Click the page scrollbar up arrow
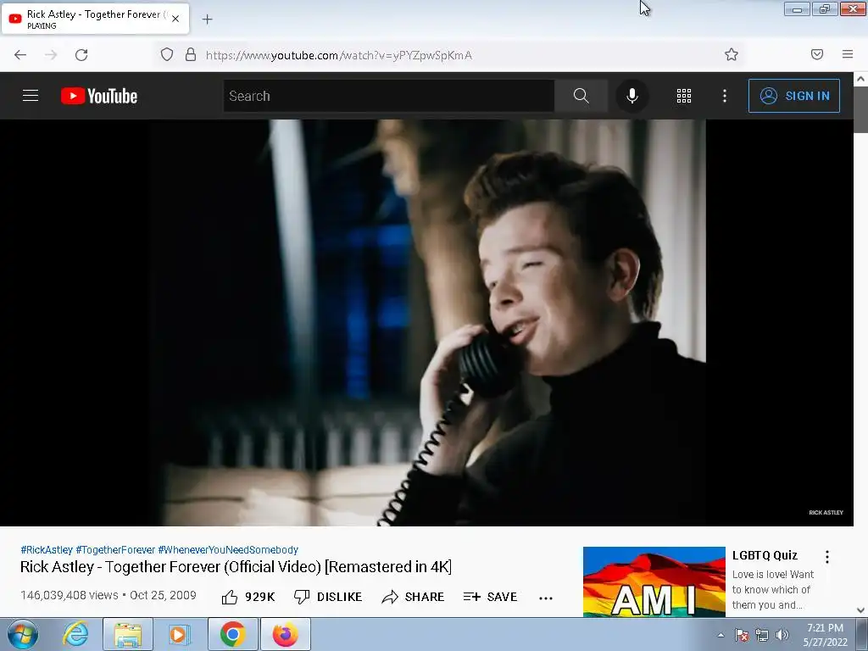 click(861, 79)
